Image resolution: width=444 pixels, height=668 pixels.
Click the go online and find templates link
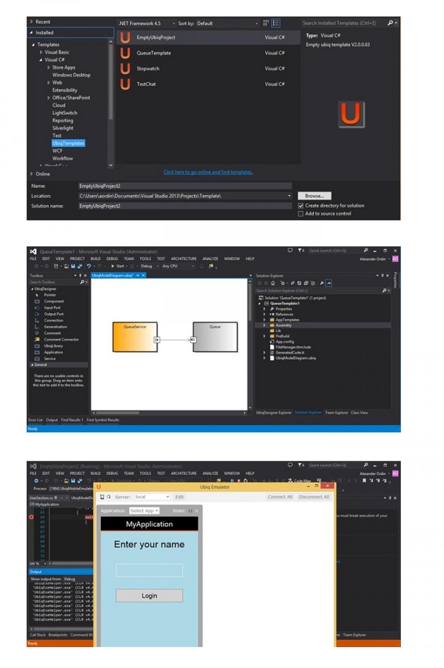(208, 172)
